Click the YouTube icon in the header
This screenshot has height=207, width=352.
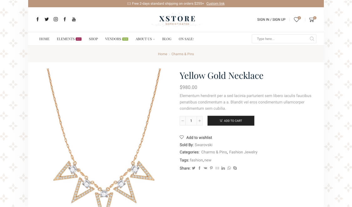click(74, 19)
